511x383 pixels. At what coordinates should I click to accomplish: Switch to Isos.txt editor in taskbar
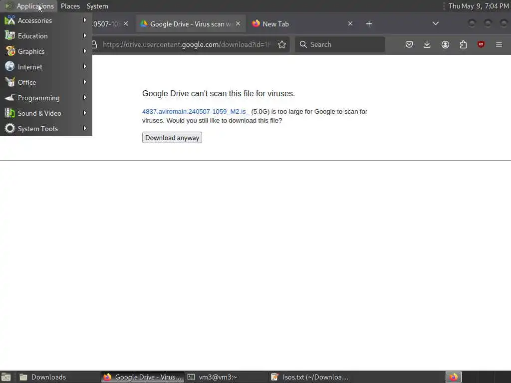310,378
